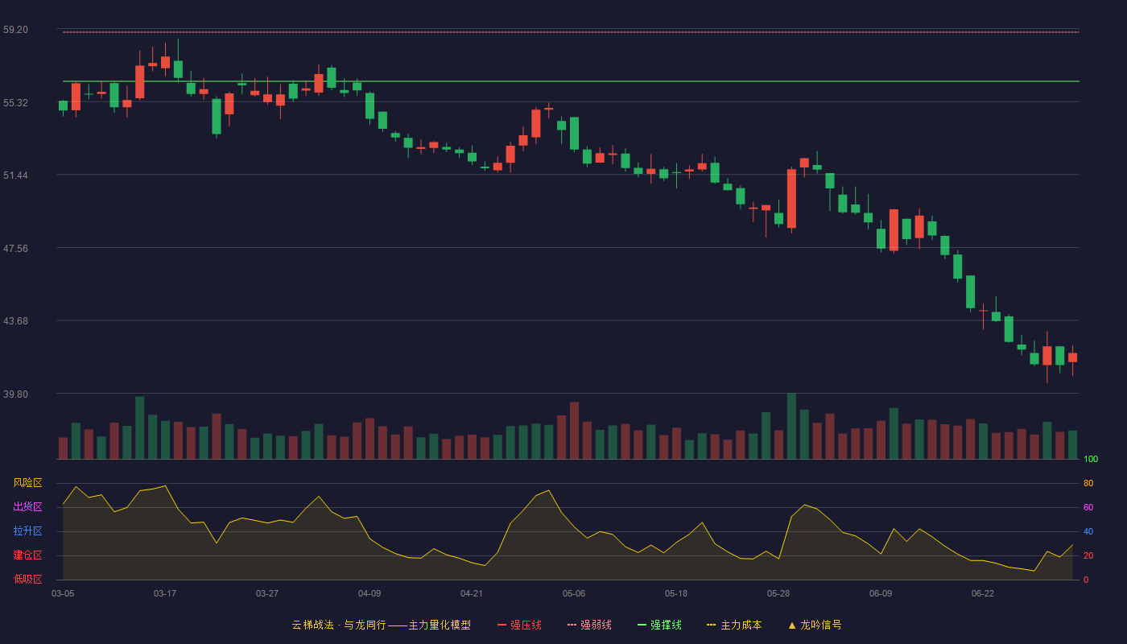Image resolution: width=1127 pixels, height=644 pixels.
Task: Click the 100 indicator axis value
Action: (x=1091, y=460)
